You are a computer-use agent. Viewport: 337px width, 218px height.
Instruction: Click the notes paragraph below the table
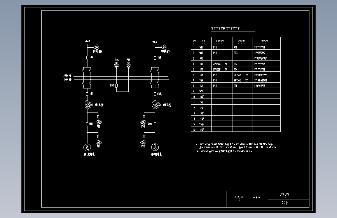236,148
